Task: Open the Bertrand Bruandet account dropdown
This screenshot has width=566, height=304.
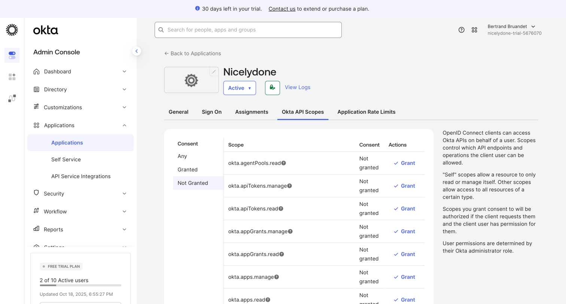Action: pyautogui.click(x=514, y=30)
